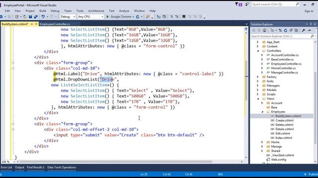Collapse the Employees folder under Views
Viewport: 318px width, 178px height.
262,112
